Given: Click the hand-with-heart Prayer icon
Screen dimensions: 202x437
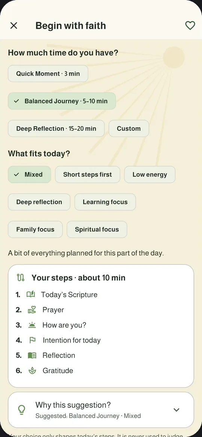Looking at the screenshot, I should [32, 310].
